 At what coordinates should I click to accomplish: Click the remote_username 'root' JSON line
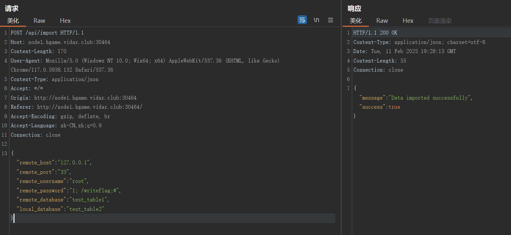[52, 181]
